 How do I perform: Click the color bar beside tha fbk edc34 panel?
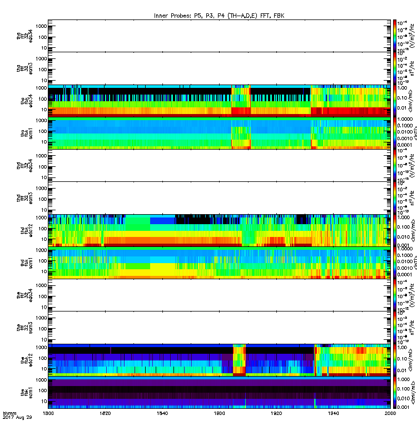pos(395,101)
